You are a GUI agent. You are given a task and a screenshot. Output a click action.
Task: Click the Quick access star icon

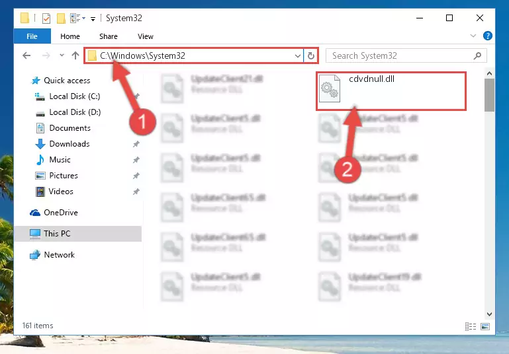coord(35,81)
